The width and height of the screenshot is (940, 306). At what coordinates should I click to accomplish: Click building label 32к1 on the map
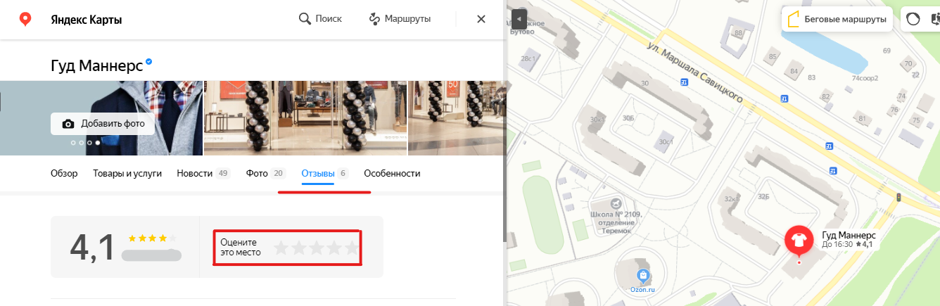tap(732, 199)
